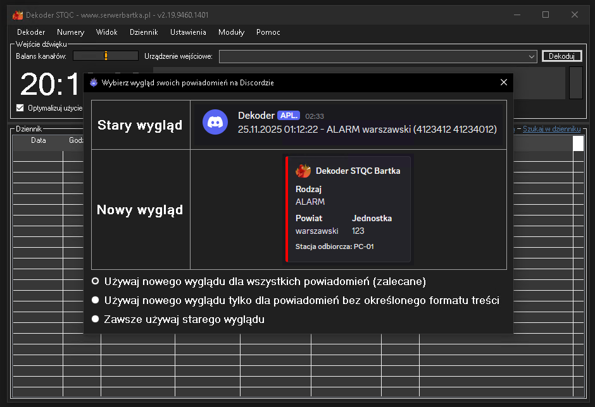Select always use old look option
This screenshot has height=407, width=595.
96,319
